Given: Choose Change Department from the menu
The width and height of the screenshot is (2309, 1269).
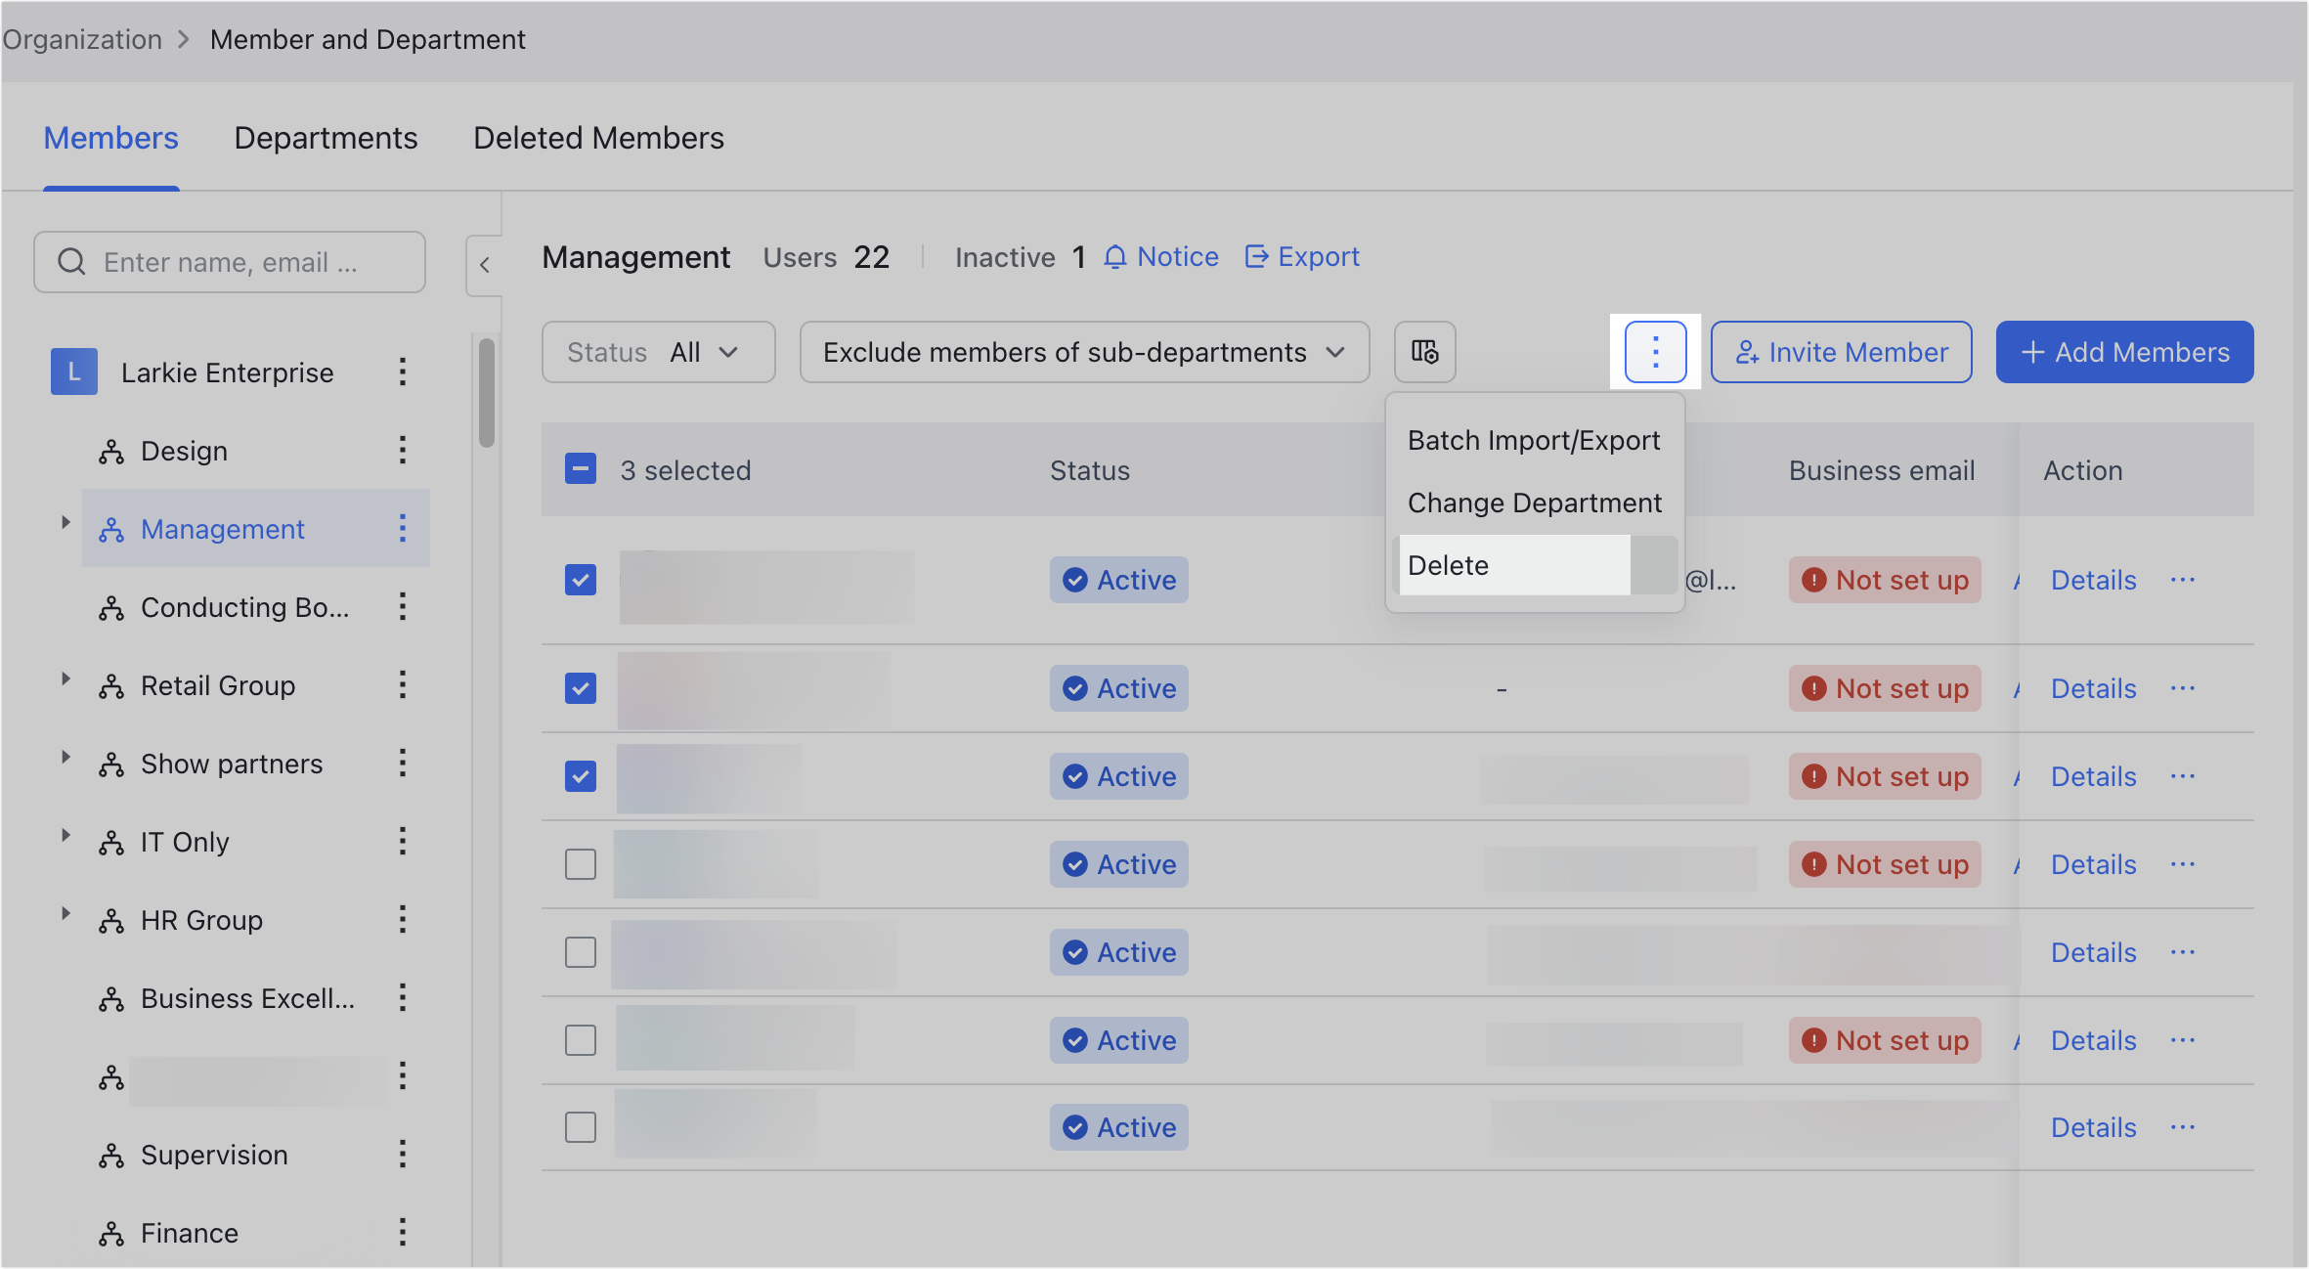Looking at the screenshot, I should 1535,503.
